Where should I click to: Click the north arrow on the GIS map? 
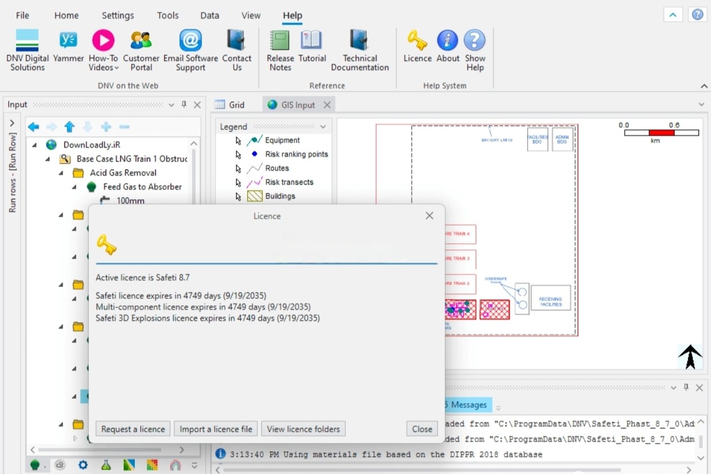(x=690, y=357)
